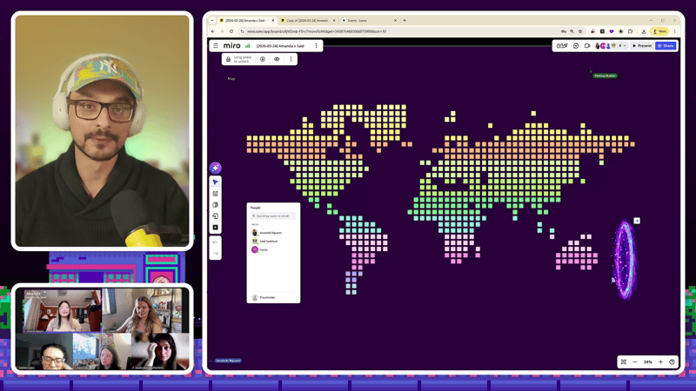This screenshot has width=696, height=391.
Task: Click the Undo arrow in left toolbar
Action: (215, 242)
